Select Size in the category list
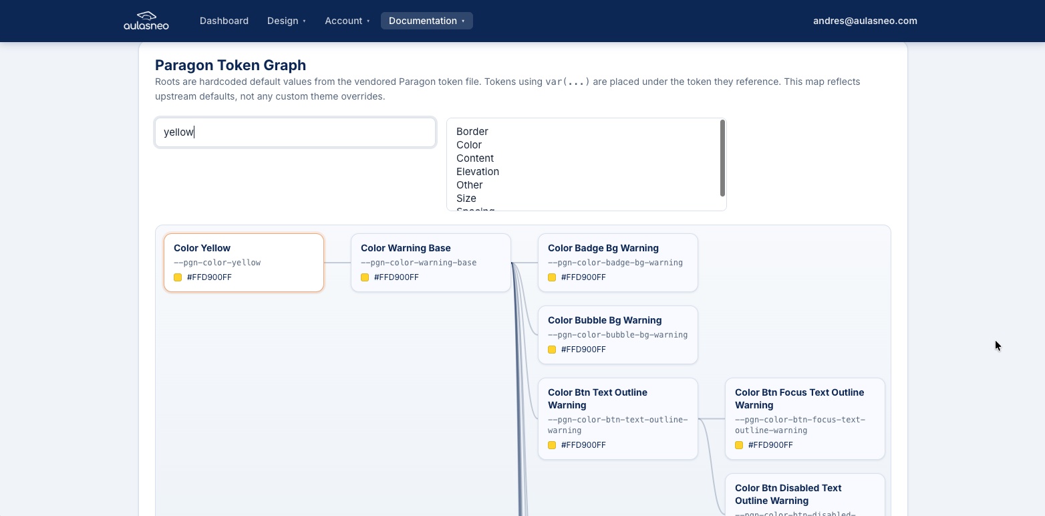This screenshot has height=516, width=1045. (x=466, y=199)
